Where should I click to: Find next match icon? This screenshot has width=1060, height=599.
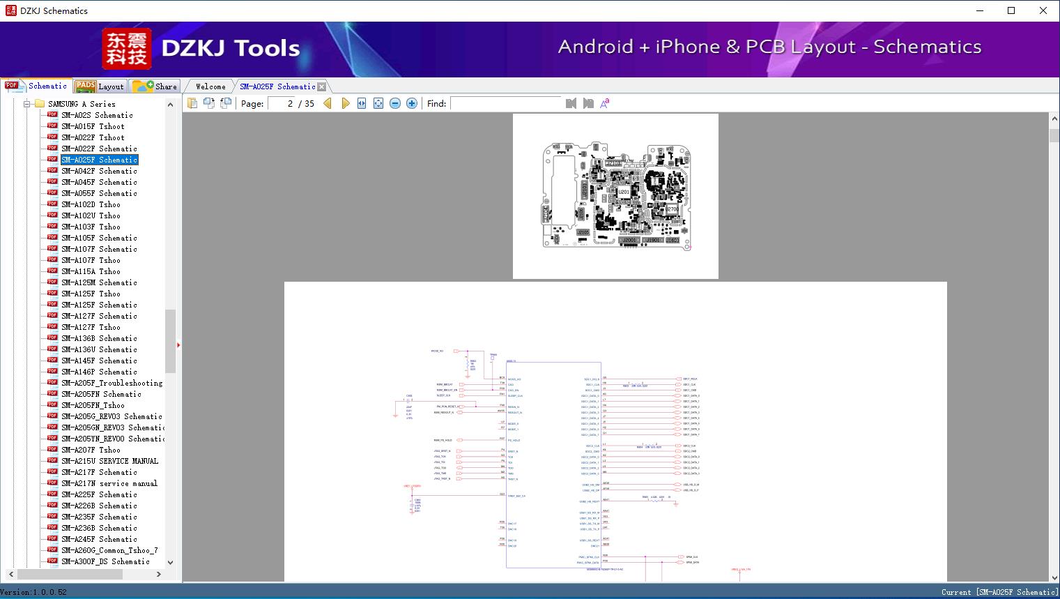point(588,103)
